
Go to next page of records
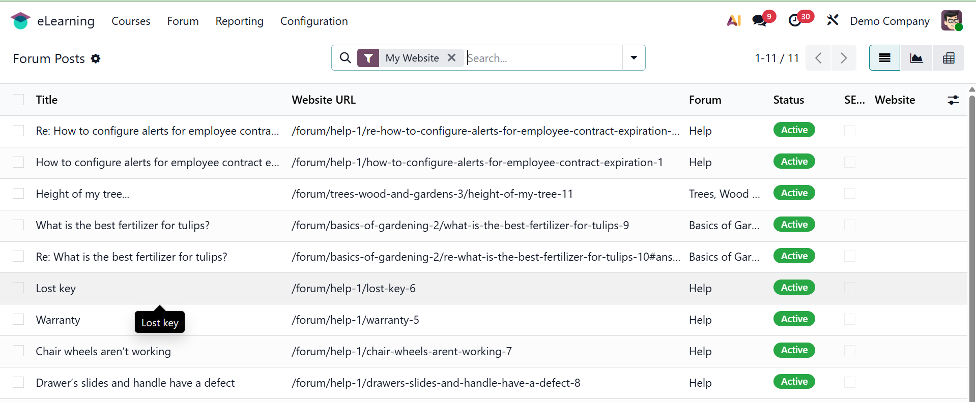pos(844,58)
